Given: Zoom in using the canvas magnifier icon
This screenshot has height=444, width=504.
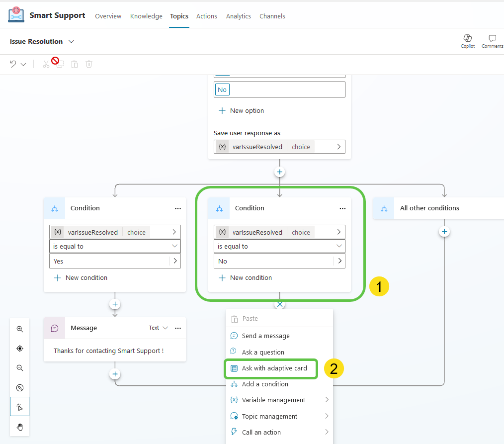Looking at the screenshot, I should [20, 329].
